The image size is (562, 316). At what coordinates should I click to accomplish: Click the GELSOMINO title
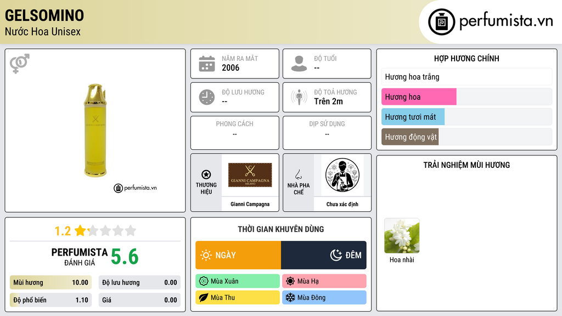[44, 15]
